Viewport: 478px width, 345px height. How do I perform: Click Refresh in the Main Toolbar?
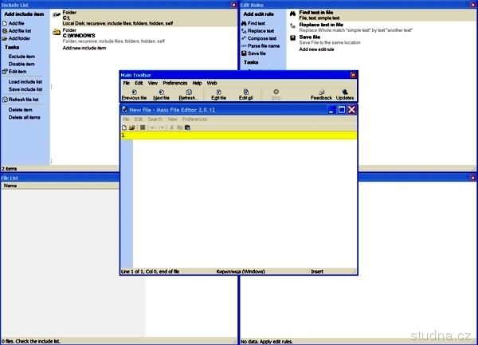(189, 95)
